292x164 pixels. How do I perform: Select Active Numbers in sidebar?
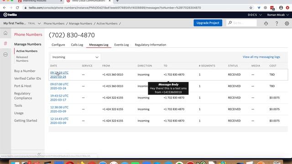click(26, 51)
